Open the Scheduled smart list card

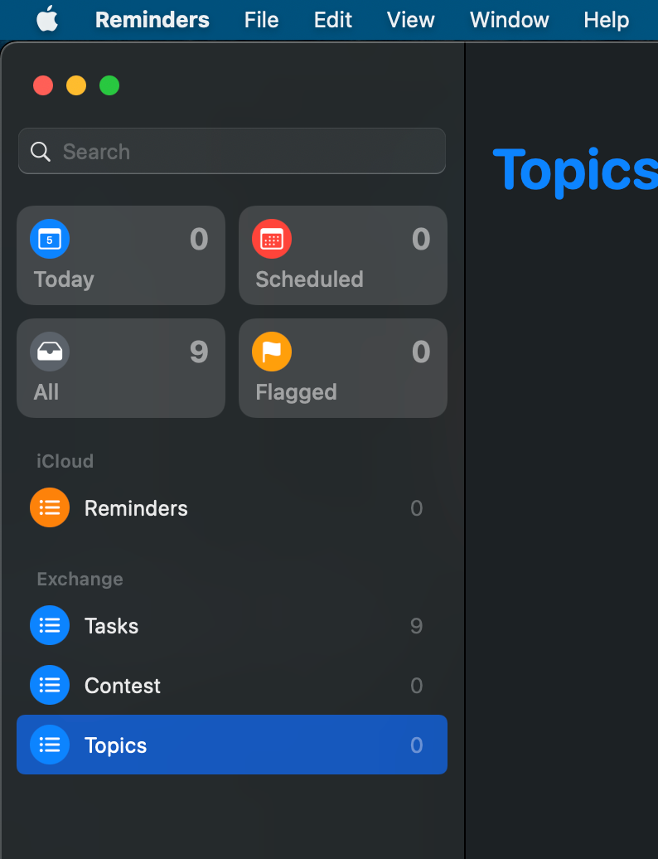[x=343, y=255]
